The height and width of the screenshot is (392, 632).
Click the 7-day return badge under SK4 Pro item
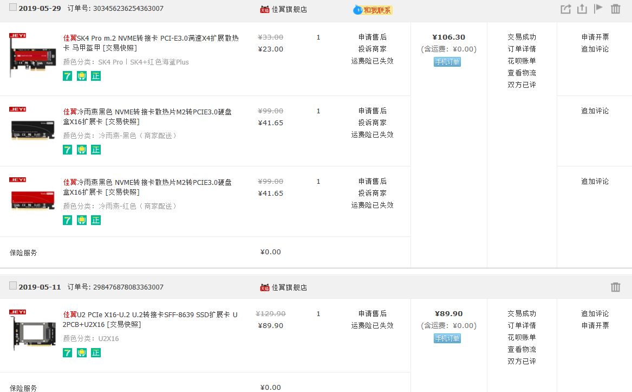[x=68, y=76]
